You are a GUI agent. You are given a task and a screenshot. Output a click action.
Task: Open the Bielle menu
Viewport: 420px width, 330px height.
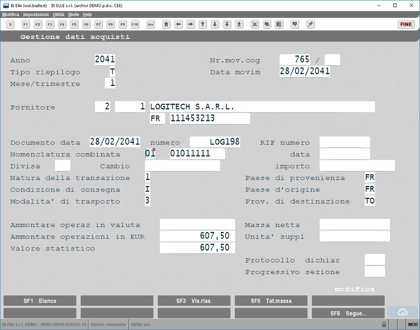[74, 14]
